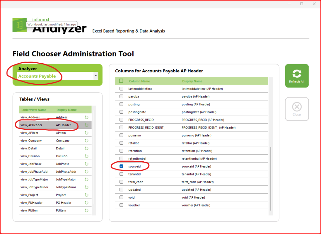Viewport: 321px width, 234px height.
Task: Choose view_Division in Tables list
Action: pyautogui.click(x=55, y=156)
